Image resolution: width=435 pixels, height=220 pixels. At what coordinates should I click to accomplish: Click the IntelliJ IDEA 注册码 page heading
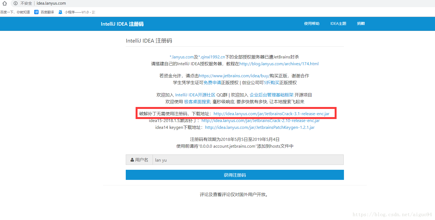[149, 41]
